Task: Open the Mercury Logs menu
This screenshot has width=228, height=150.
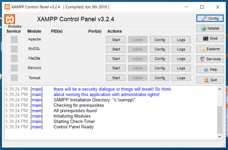Action: point(181,68)
